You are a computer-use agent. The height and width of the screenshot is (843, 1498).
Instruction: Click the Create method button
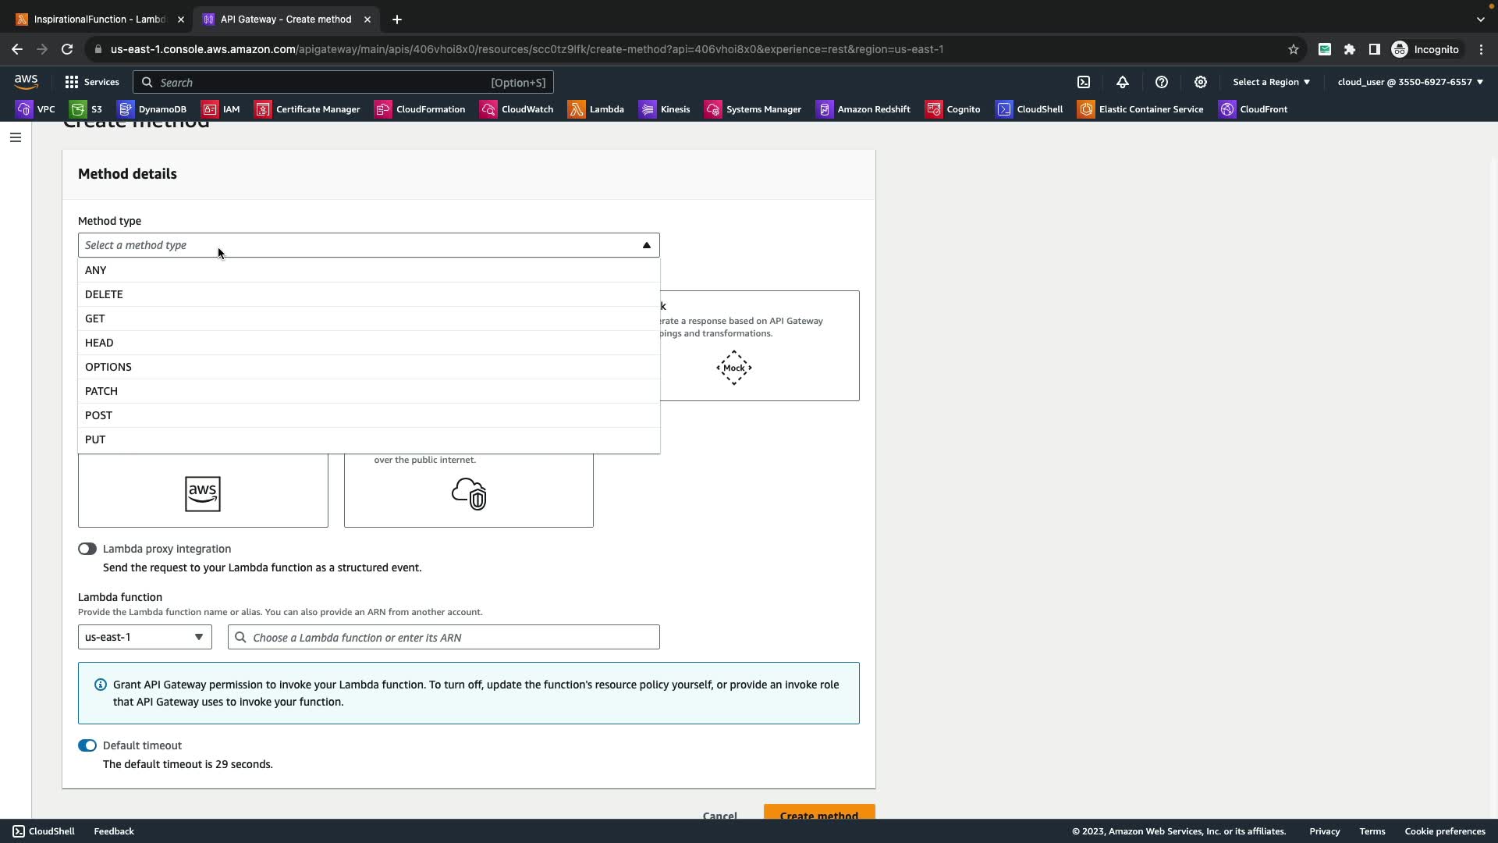tap(818, 814)
